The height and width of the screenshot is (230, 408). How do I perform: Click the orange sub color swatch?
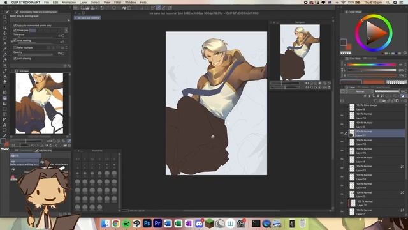point(349,47)
